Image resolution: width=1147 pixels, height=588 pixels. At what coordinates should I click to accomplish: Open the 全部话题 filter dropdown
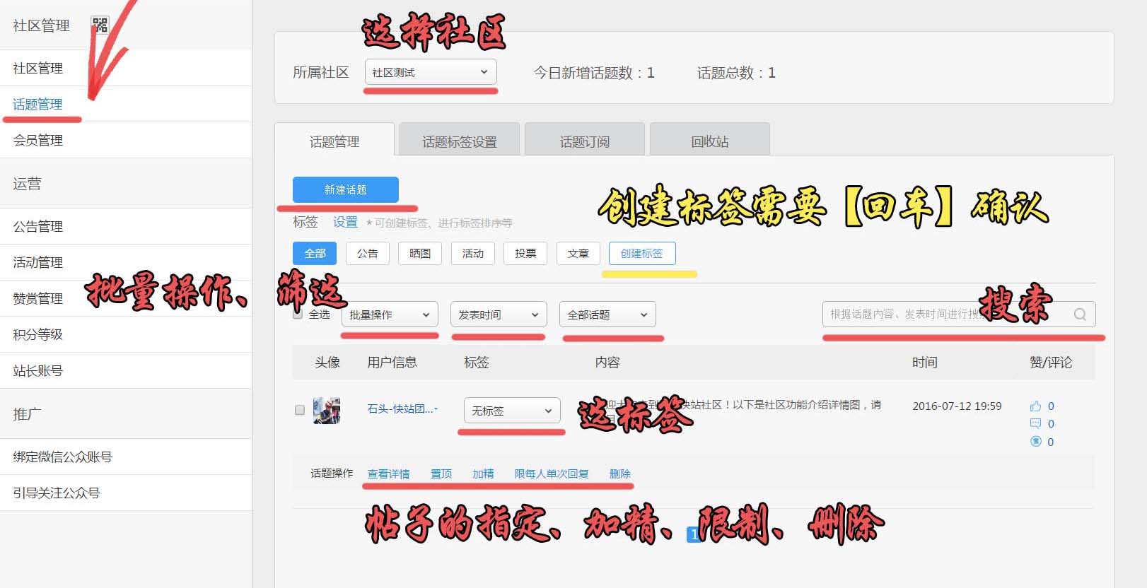pos(607,314)
